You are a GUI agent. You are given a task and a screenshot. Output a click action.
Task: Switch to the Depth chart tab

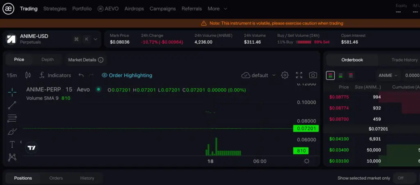[x=48, y=60]
